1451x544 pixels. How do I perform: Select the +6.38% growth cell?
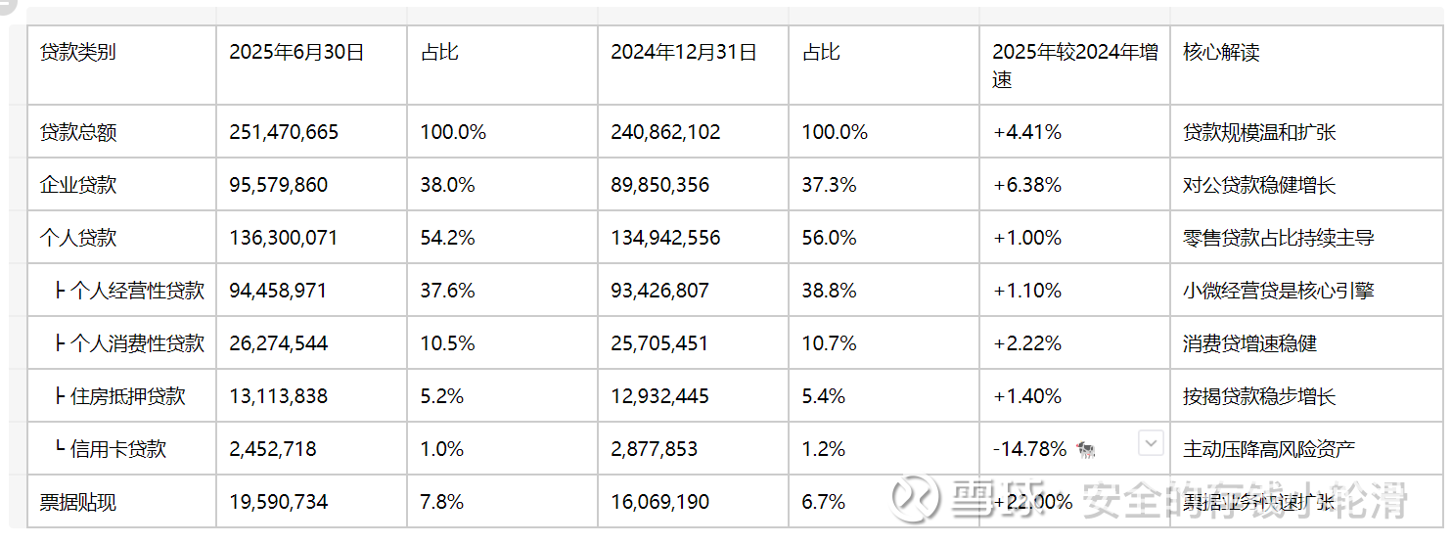(1027, 185)
